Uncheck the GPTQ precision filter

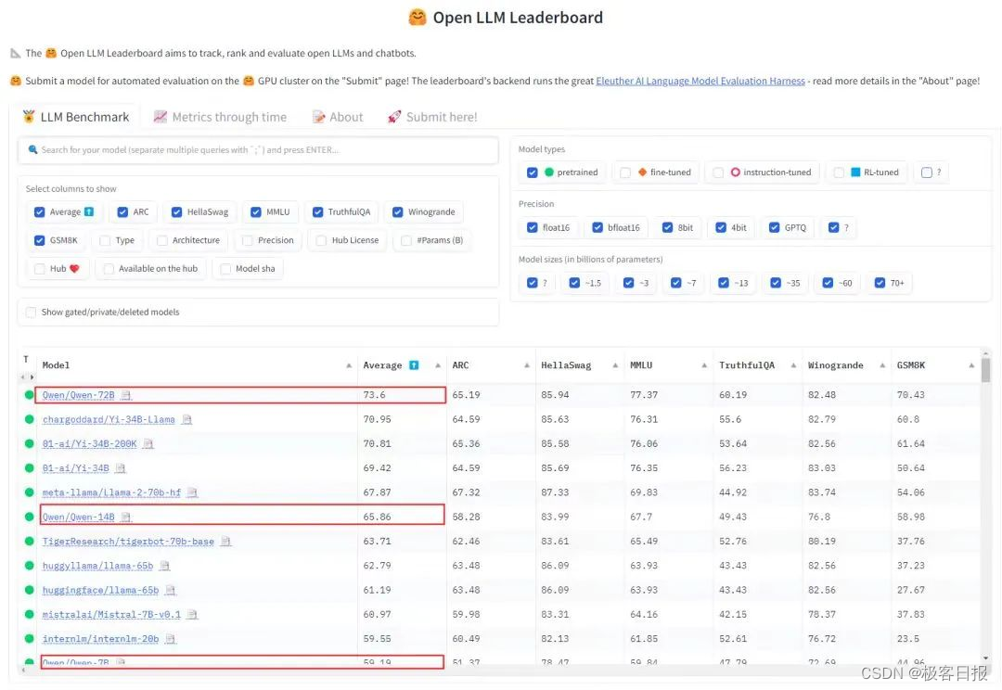pos(774,227)
